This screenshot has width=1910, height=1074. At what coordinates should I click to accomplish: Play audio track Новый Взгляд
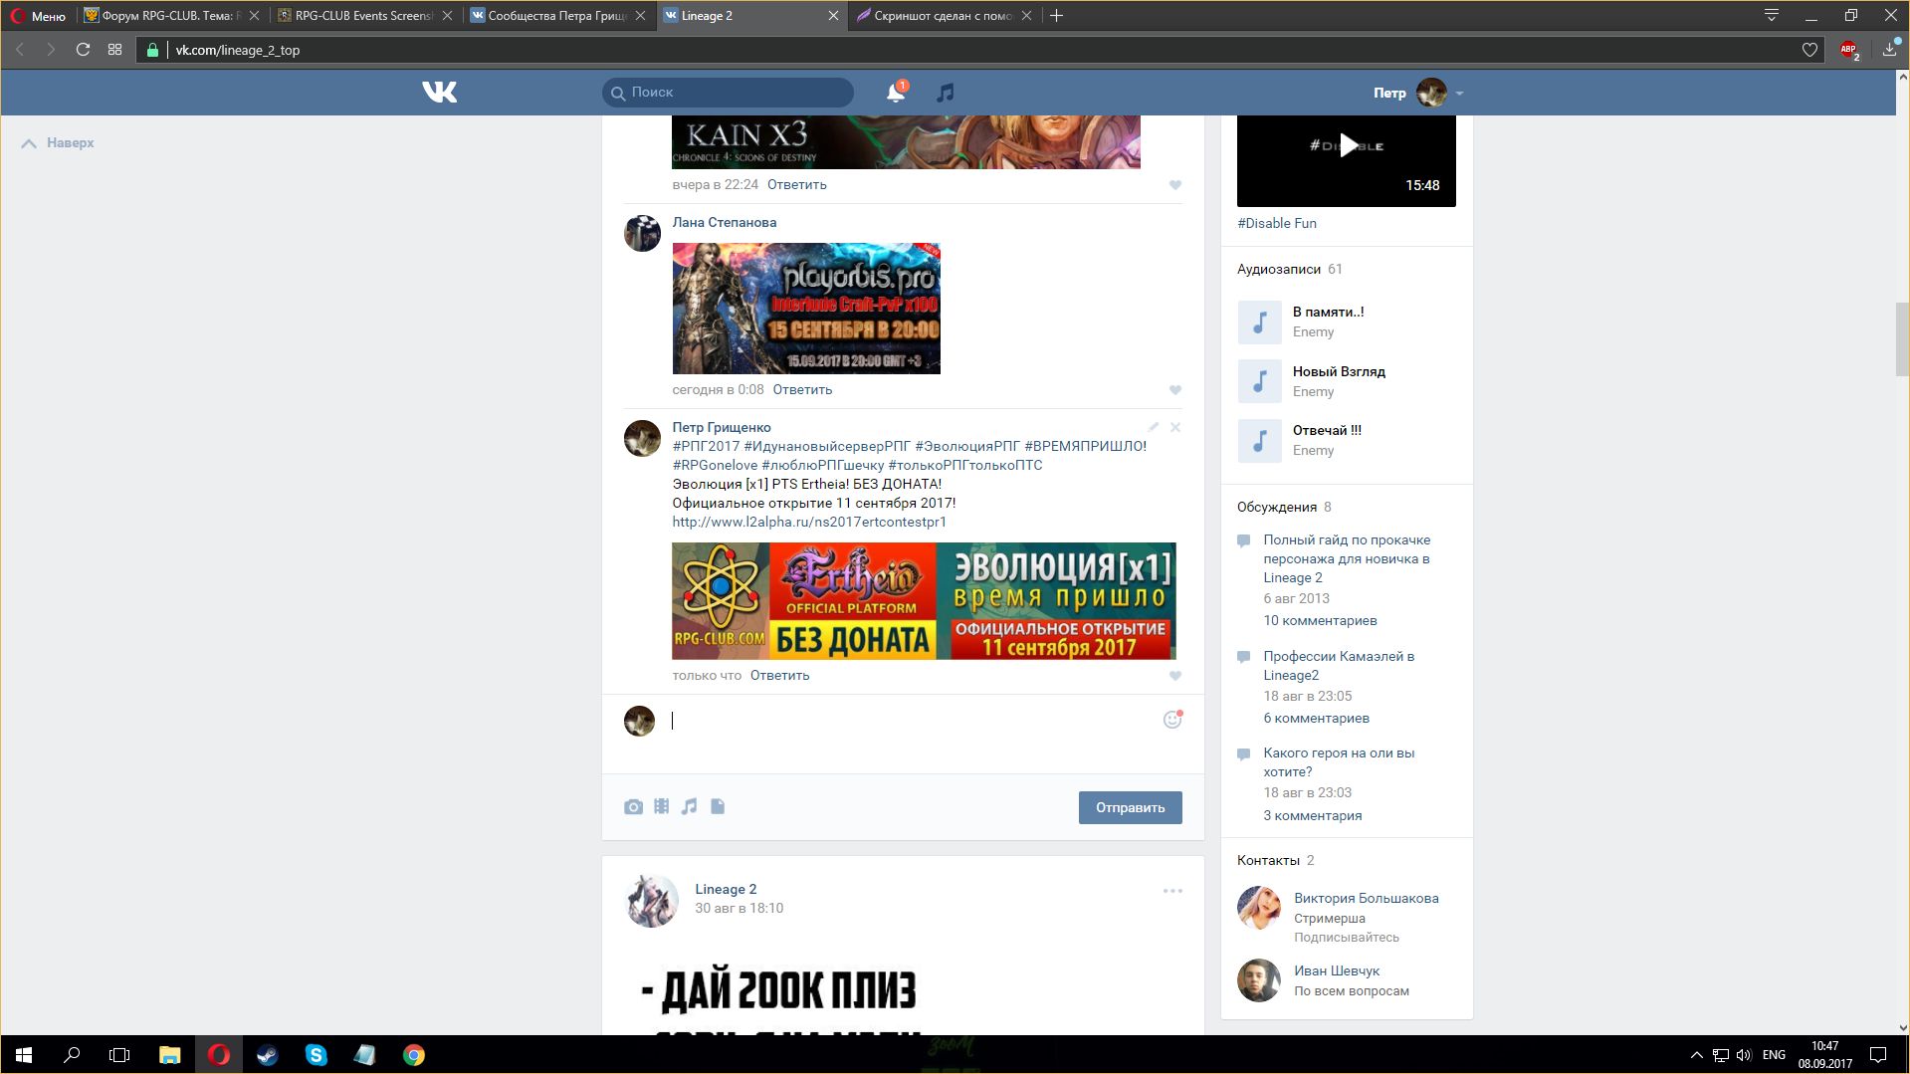coord(1259,381)
